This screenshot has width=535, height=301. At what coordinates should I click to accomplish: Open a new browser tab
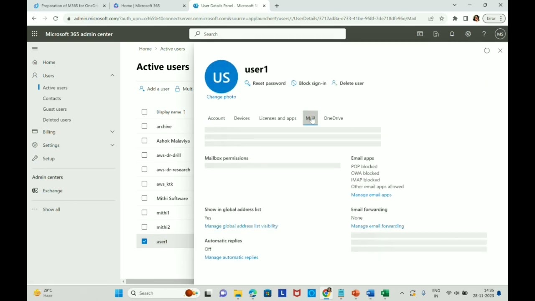click(x=277, y=5)
